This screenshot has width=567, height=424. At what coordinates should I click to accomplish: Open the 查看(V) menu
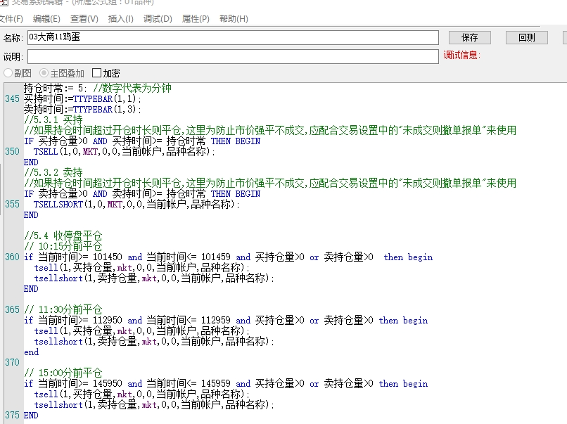pos(84,19)
